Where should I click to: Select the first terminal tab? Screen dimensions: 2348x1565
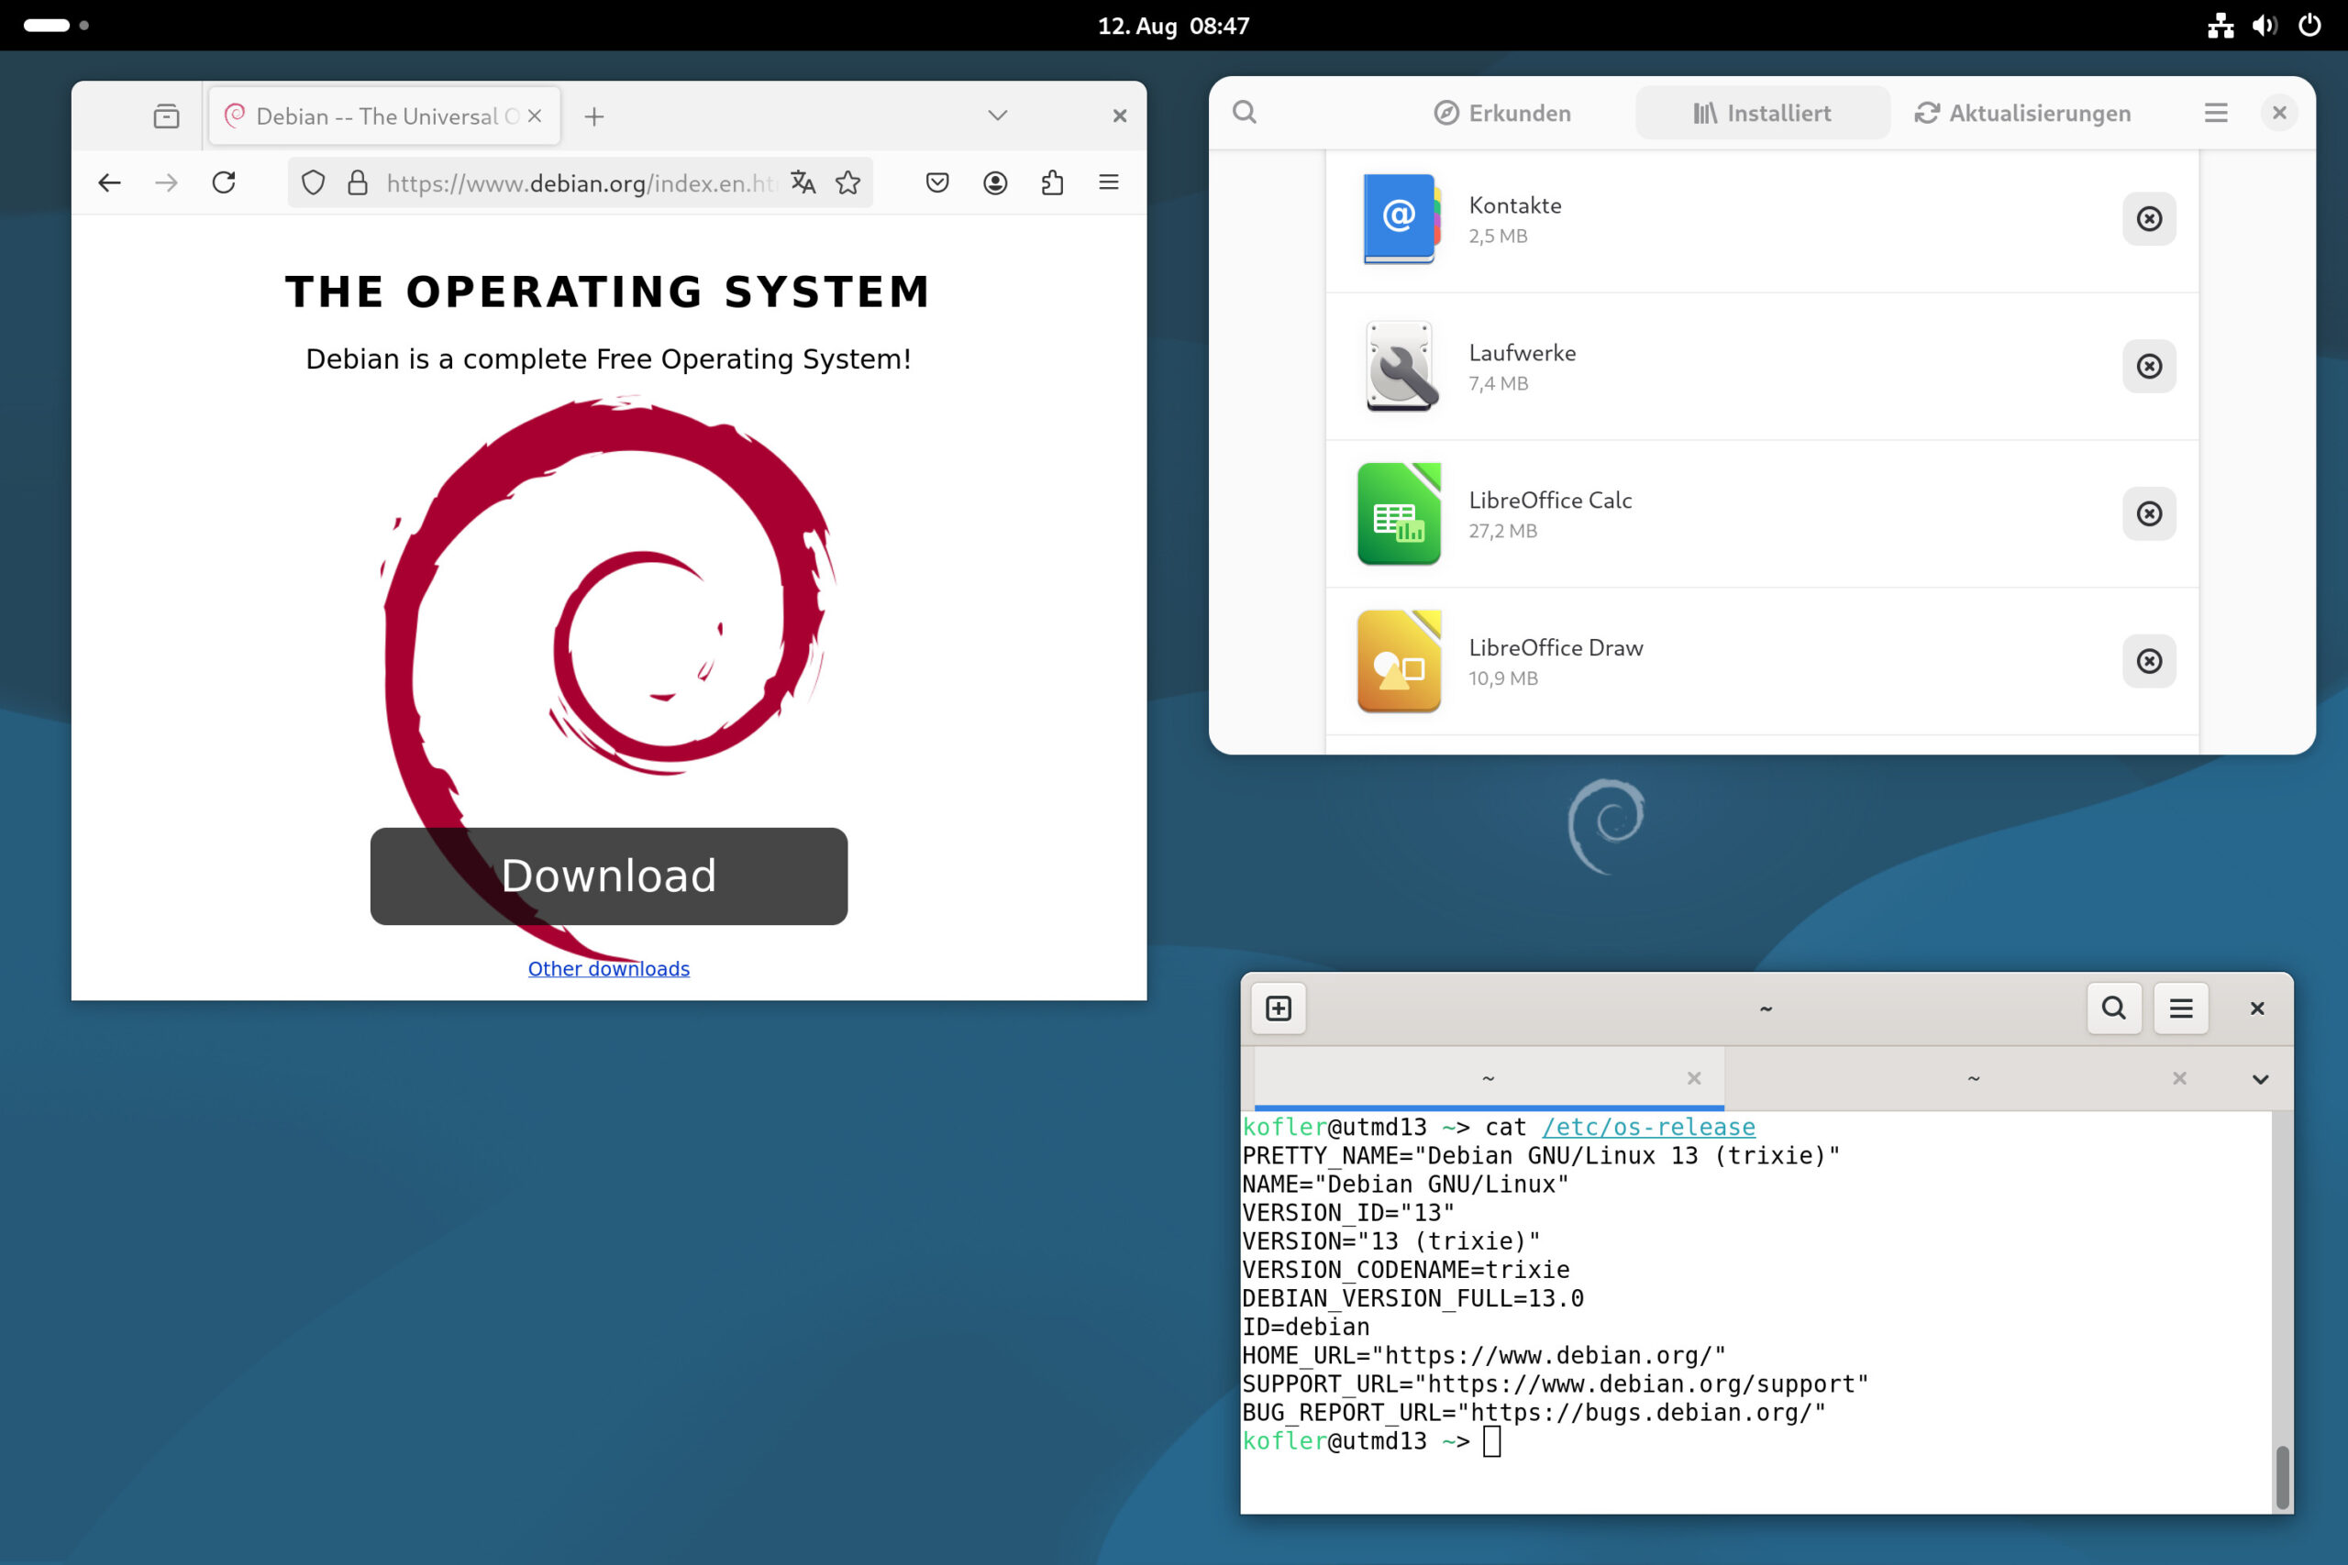[x=1489, y=1078]
